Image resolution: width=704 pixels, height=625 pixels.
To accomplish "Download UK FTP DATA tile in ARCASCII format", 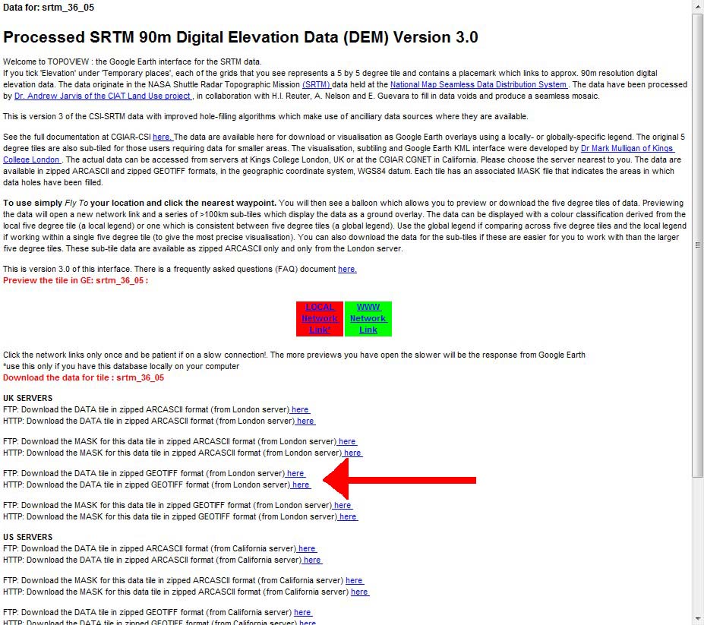I will pyautogui.click(x=301, y=409).
